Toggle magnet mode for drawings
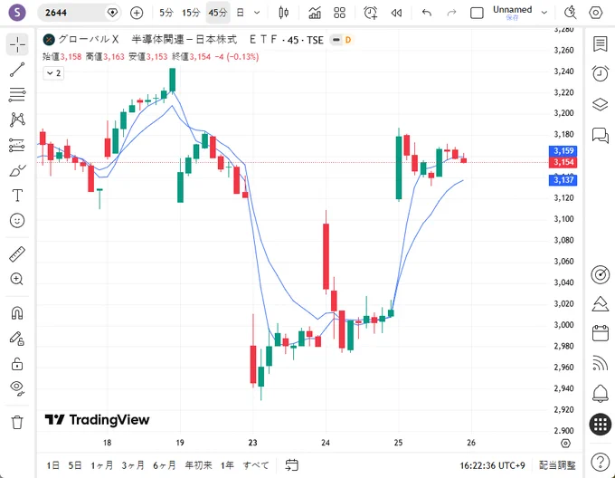The height and width of the screenshot is (478, 615). (x=17, y=313)
